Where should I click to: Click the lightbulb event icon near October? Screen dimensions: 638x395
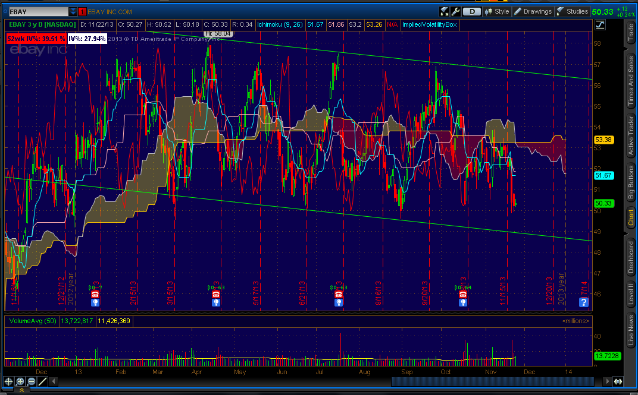(463, 302)
